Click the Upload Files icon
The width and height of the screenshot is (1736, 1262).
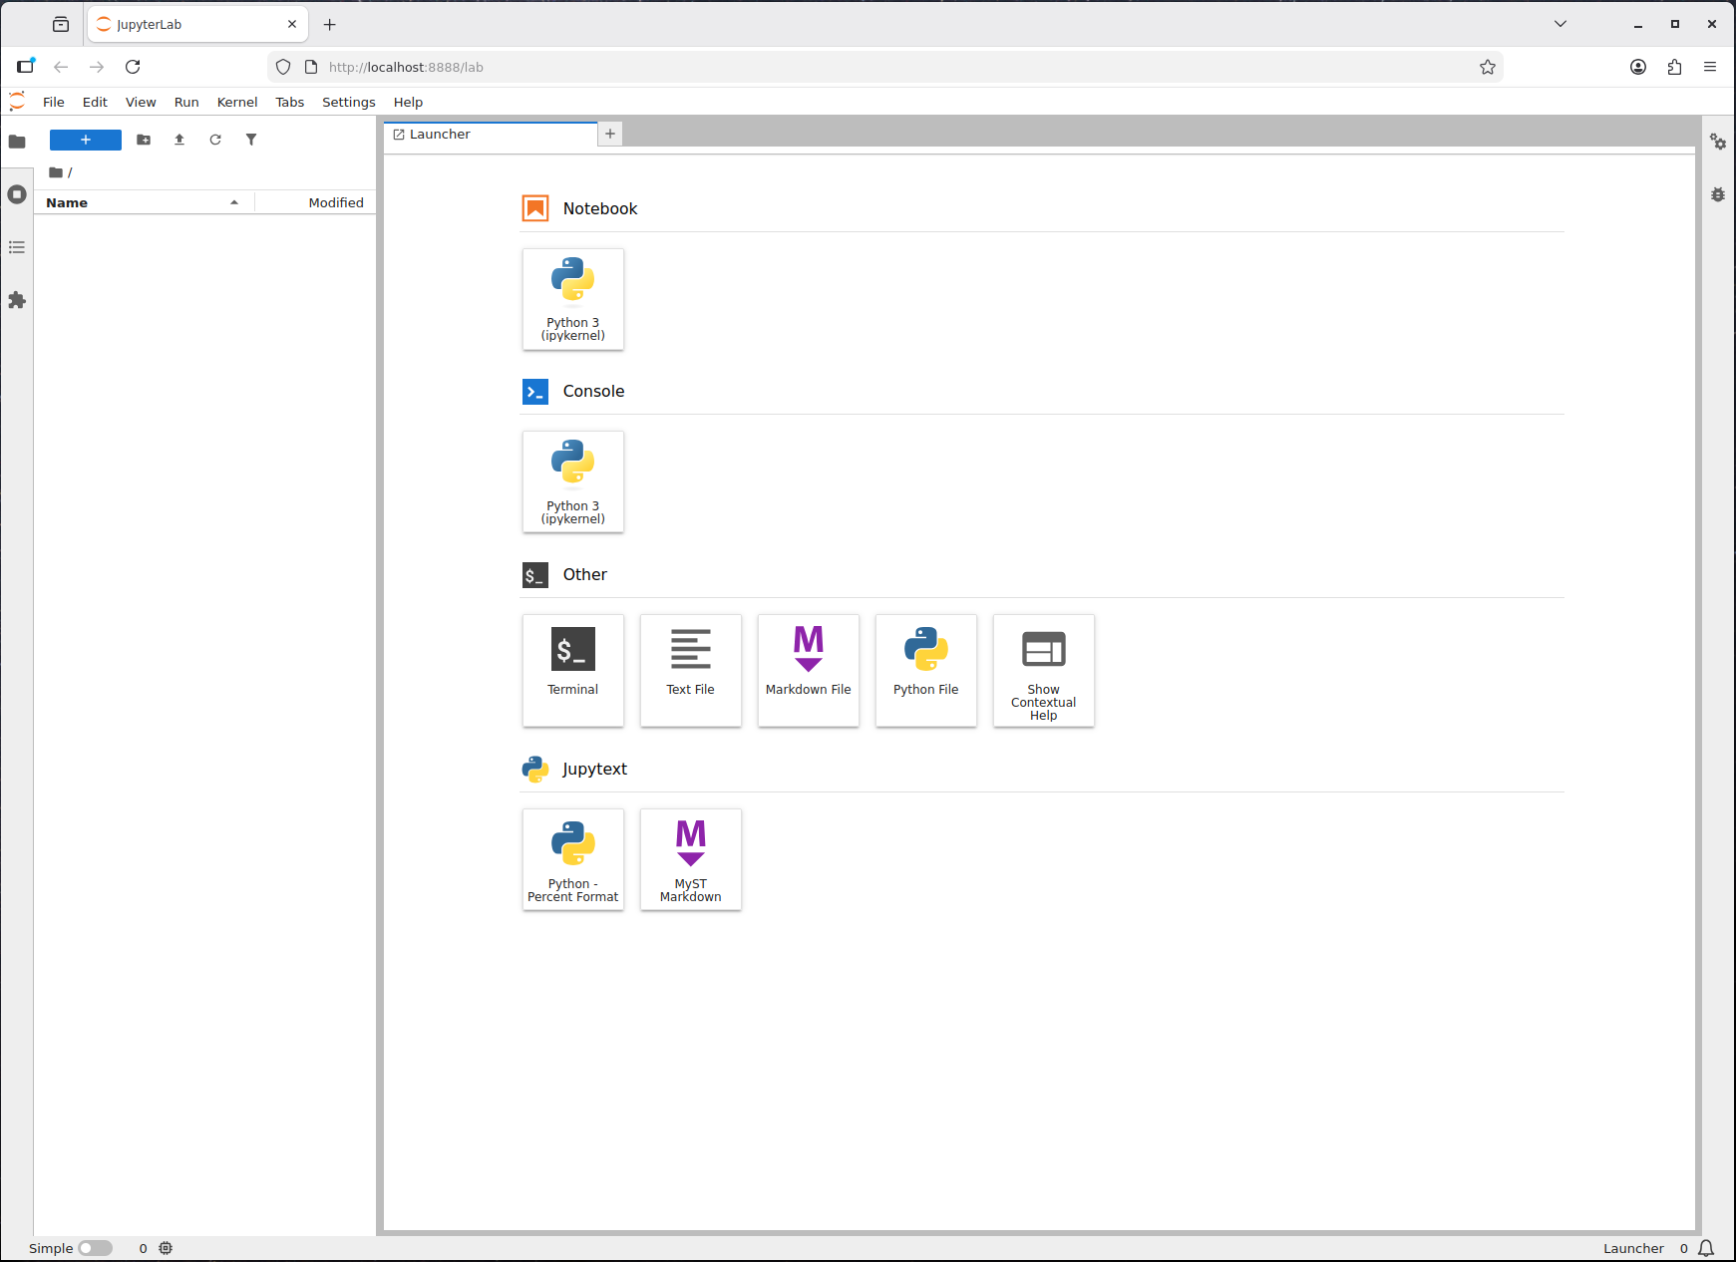(x=179, y=140)
